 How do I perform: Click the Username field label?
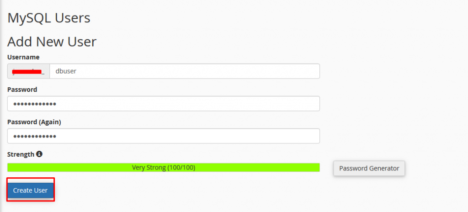(x=23, y=57)
